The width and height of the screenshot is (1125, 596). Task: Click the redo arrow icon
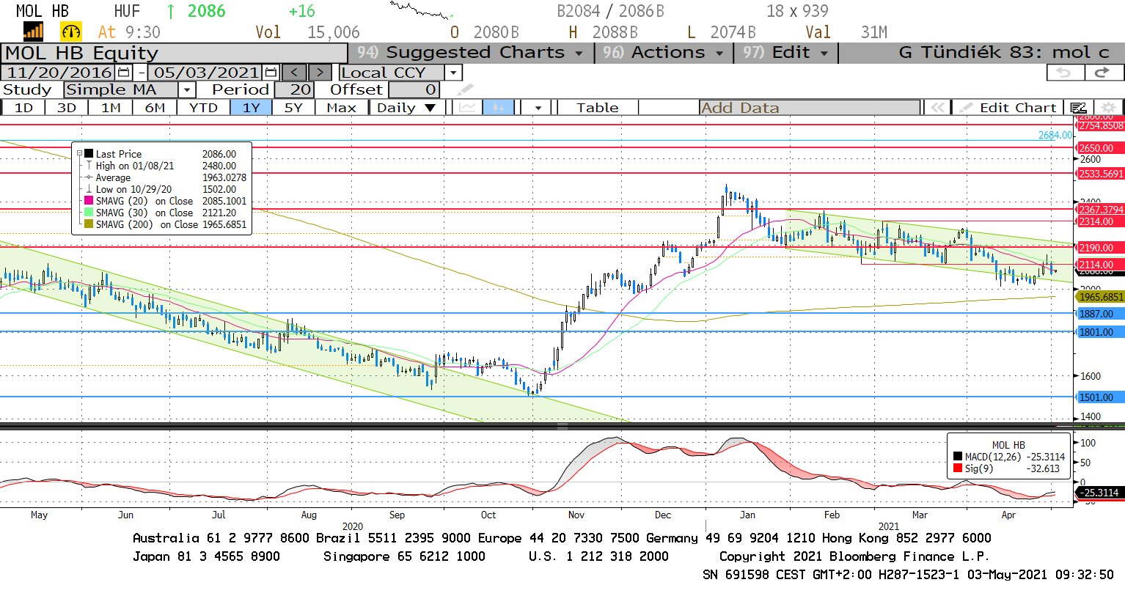coord(1102,73)
